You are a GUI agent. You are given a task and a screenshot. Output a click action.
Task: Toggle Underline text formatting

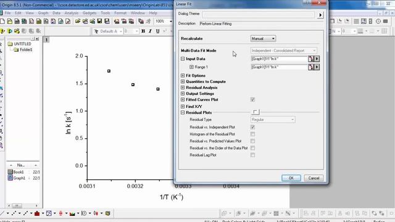(158, 31)
